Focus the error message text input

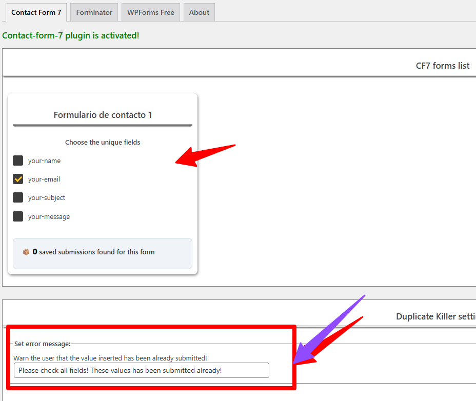141,370
